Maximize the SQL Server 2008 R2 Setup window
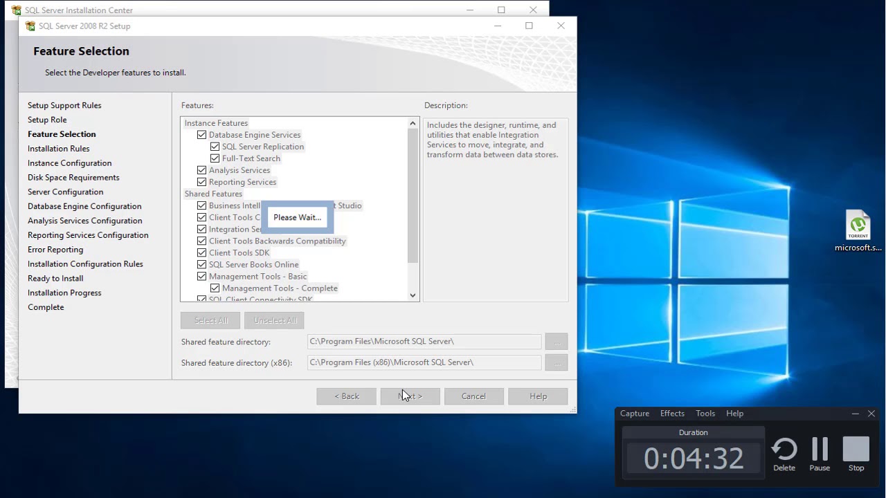The width and height of the screenshot is (886, 498). 529,26
